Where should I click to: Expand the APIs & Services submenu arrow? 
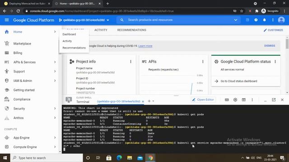55,62
